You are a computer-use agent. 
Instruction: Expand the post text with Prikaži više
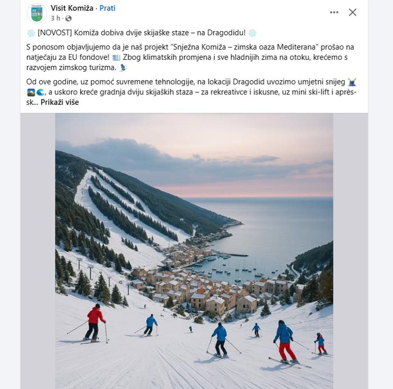tap(59, 102)
